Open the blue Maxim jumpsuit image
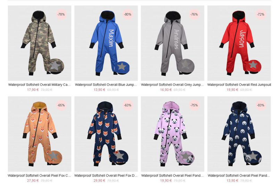278x186 pixels. pyautogui.click(x=106, y=43)
